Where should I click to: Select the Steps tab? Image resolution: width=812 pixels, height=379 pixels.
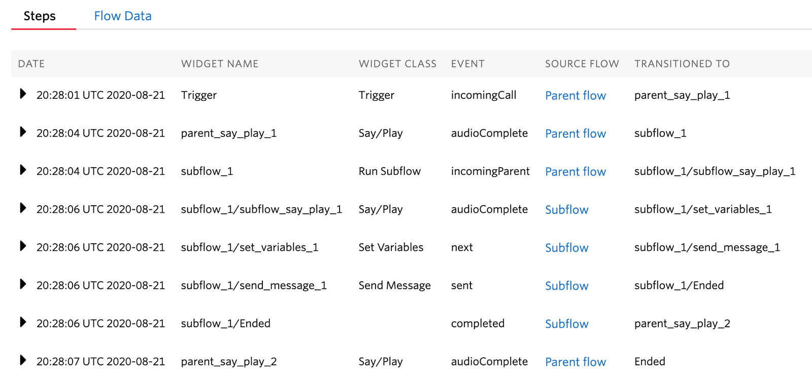click(40, 16)
